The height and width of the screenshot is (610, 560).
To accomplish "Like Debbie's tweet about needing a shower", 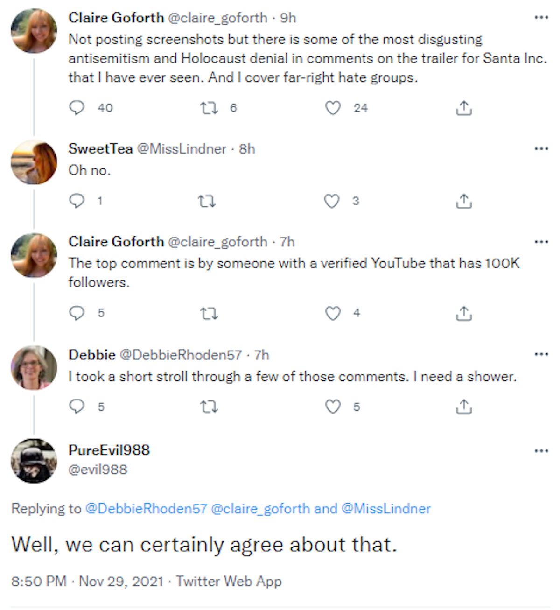I will pyautogui.click(x=333, y=407).
